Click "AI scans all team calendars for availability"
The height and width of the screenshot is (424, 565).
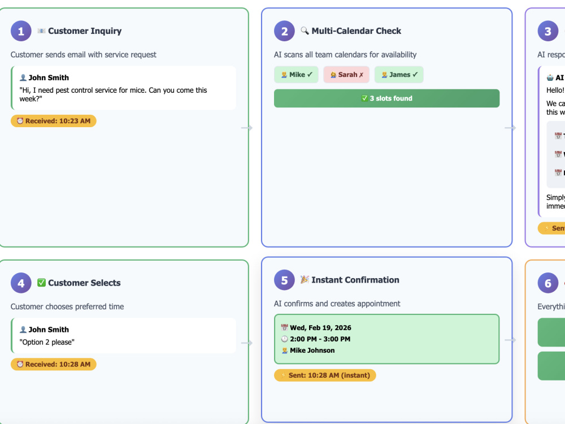345,55
